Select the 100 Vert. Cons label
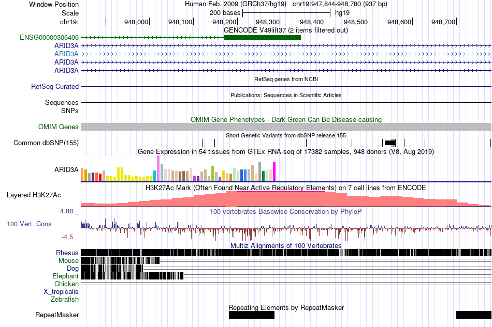Viewport: 492px width, 327px height. (29, 224)
